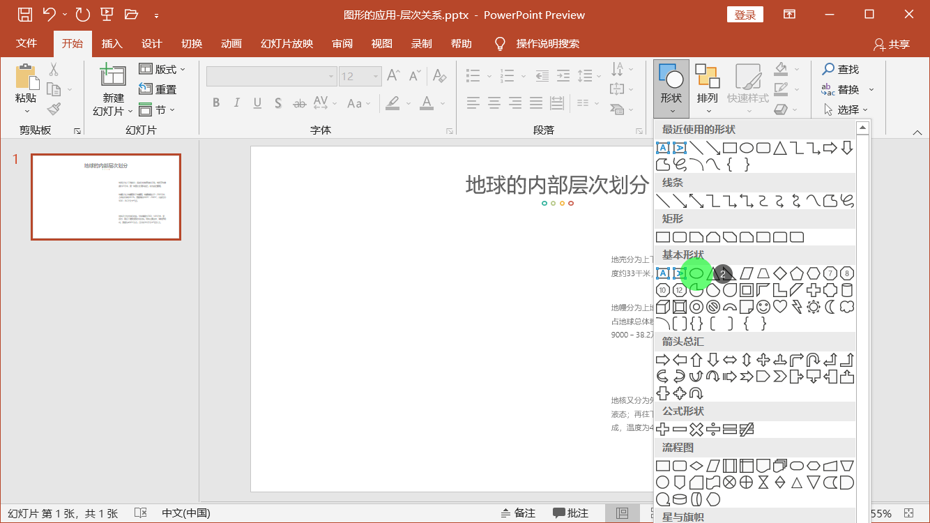Switch to the 视图 View tab
Screen dimensions: 930x523
381,43
